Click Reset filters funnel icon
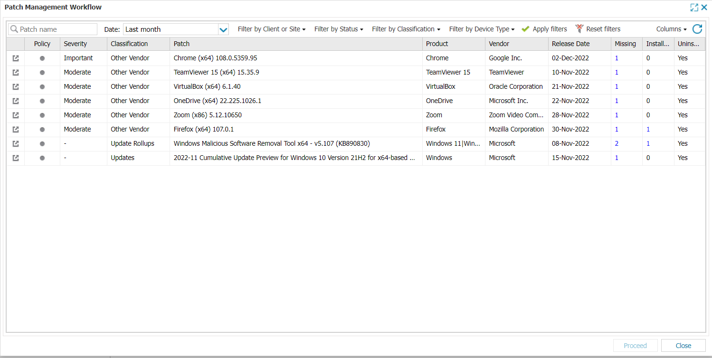Screen dimensions: 712x358 pyautogui.click(x=579, y=29)
